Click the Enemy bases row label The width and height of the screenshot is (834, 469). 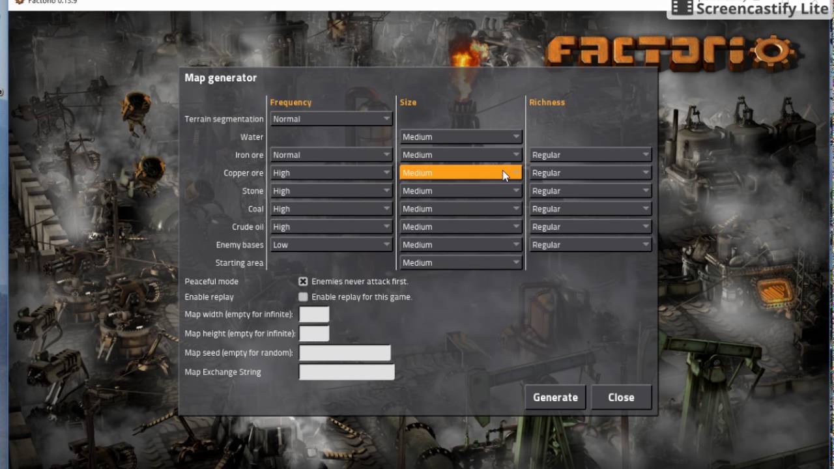click(240, 245)
